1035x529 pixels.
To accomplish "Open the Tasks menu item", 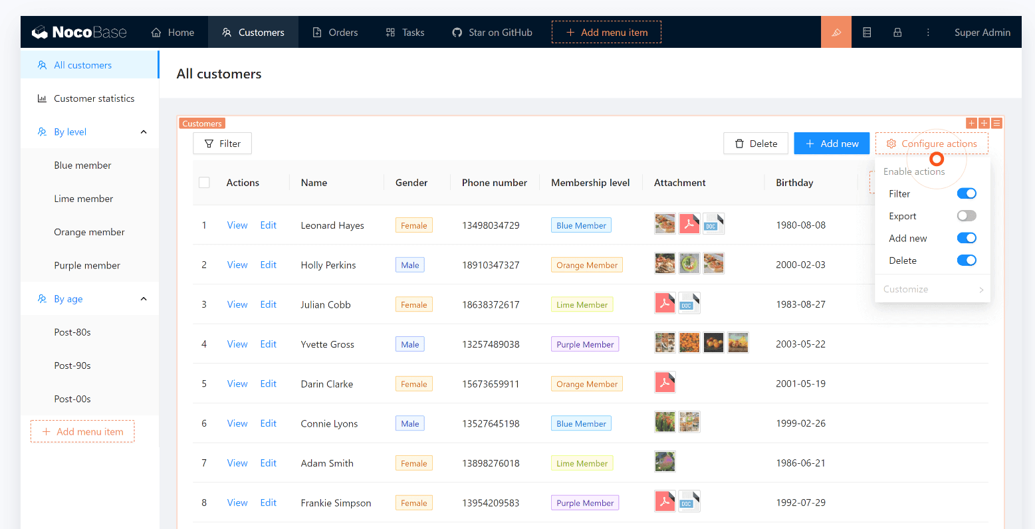I will 412,31.
